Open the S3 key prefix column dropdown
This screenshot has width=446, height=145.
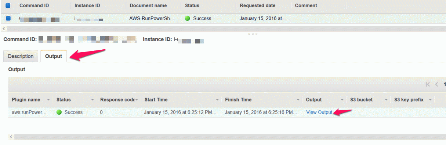430,100
